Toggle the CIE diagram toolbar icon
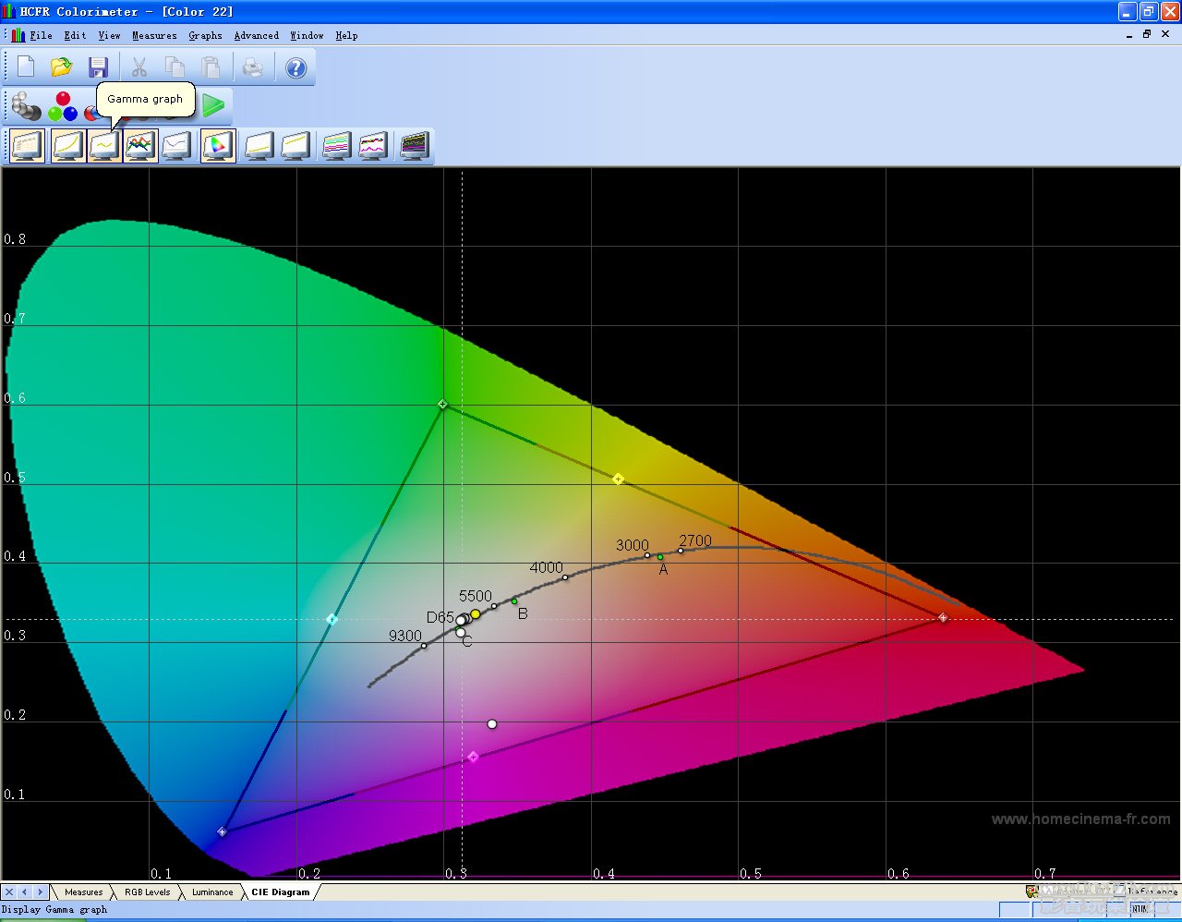Viewport: 1182px width, 922px height. pos(218,146)
